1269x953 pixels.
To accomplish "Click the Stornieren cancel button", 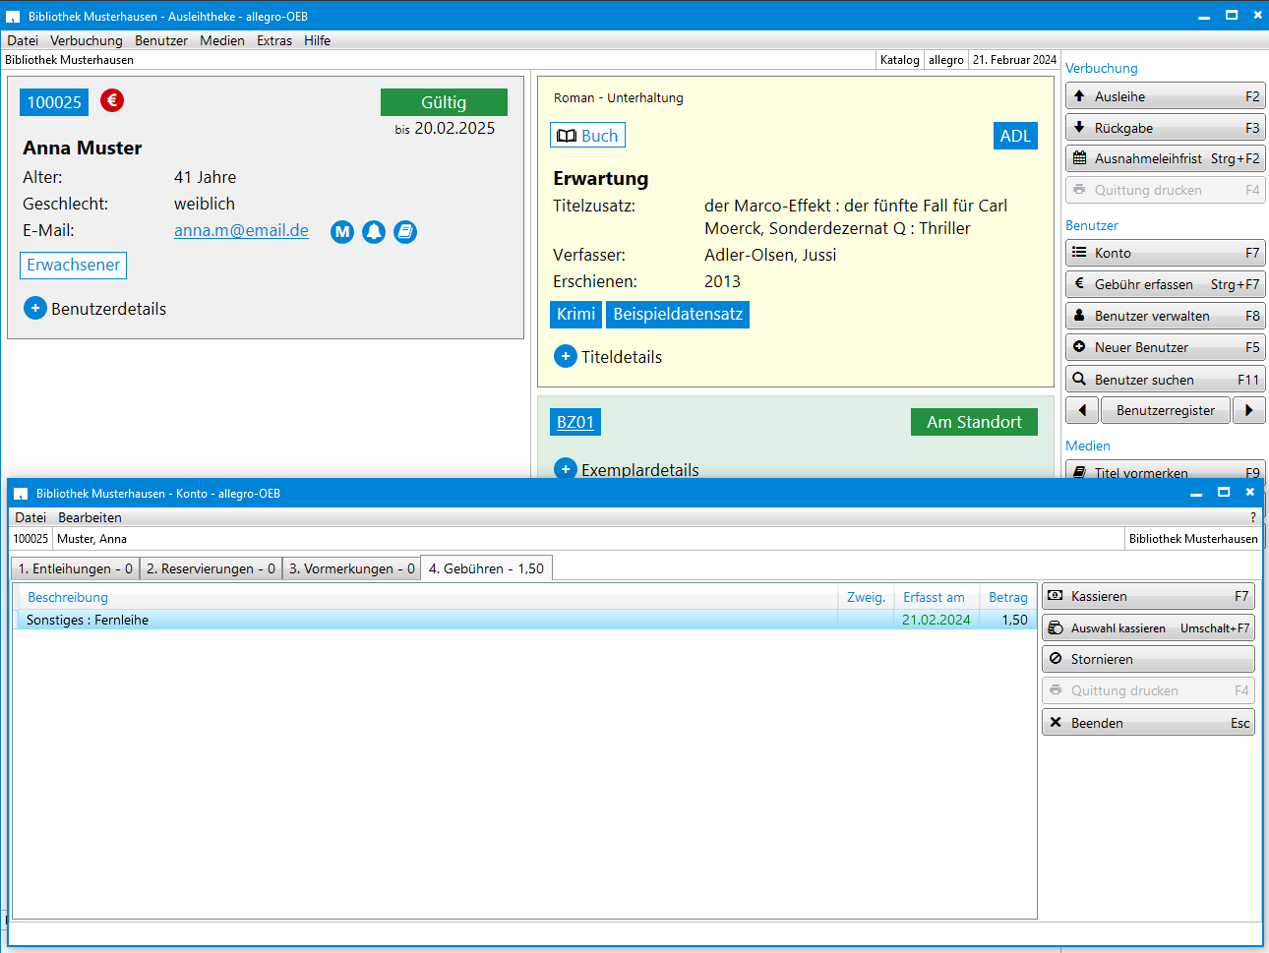I will (x=1148, y=659).
